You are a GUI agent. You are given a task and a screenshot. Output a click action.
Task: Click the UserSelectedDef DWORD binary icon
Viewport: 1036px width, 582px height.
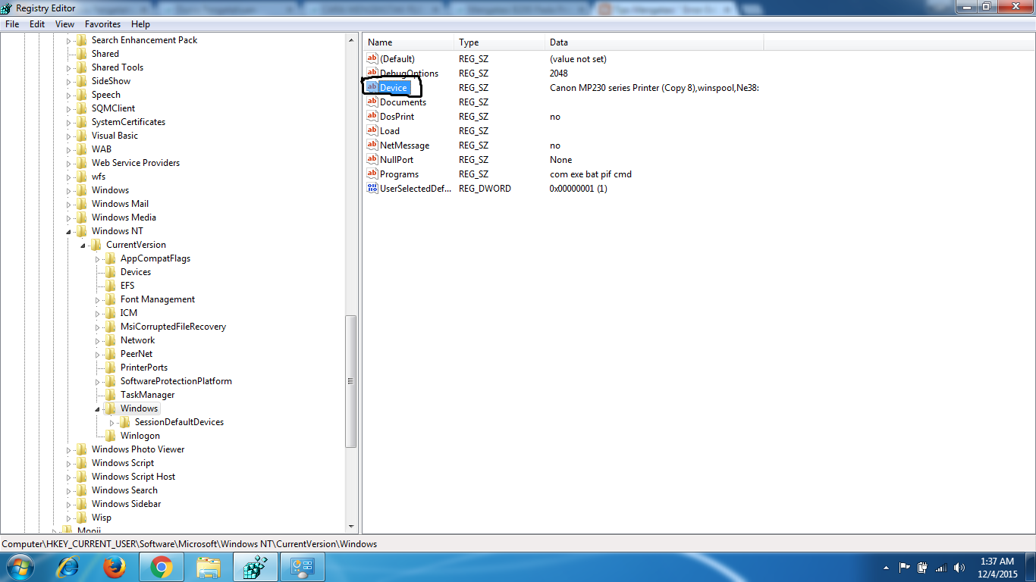pos(372,188)
